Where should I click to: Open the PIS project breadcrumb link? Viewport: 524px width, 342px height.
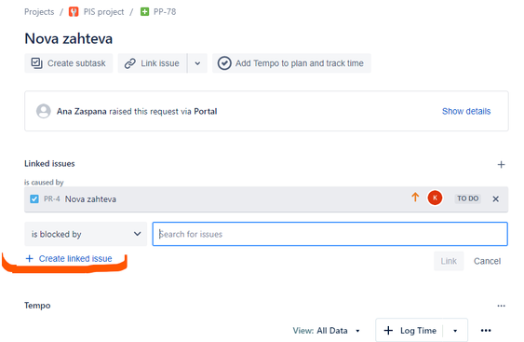click(103, 12)
